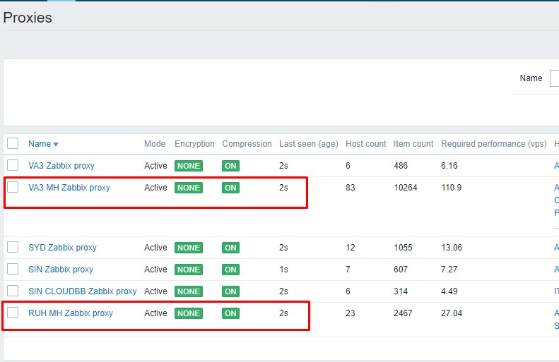Click NONE encryption badge on RUH MH row
The image size is (559, 362).
189,313
